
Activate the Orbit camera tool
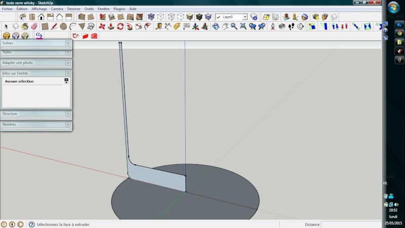pyautogui.click(x=216, y=26)
